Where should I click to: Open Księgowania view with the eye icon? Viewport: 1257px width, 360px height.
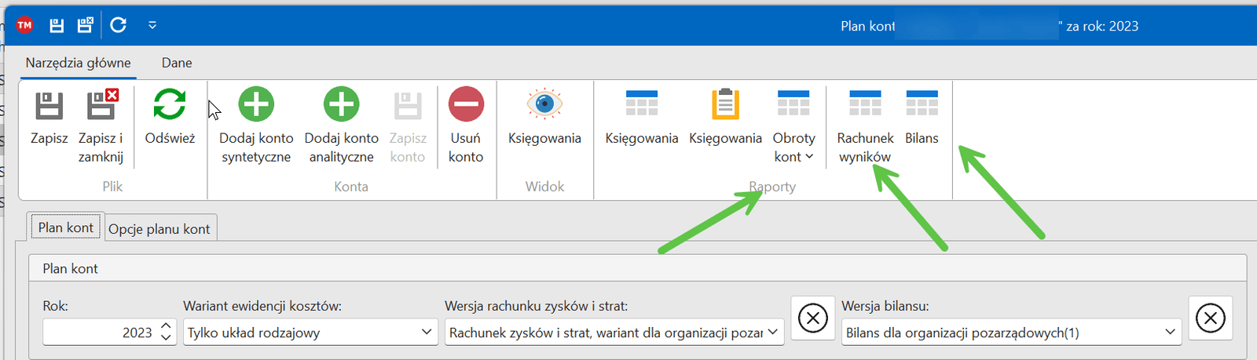tap(544, 118)
